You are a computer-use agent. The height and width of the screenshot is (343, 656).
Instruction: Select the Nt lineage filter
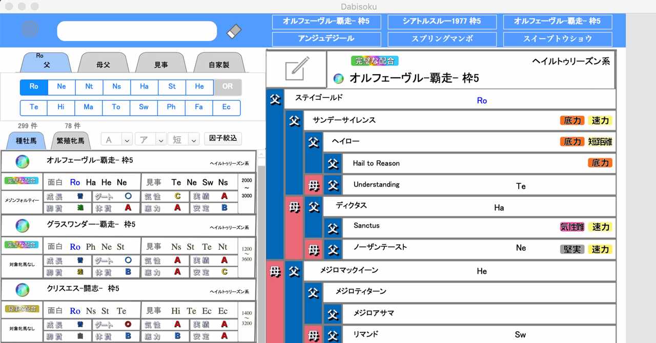point(89,87)
